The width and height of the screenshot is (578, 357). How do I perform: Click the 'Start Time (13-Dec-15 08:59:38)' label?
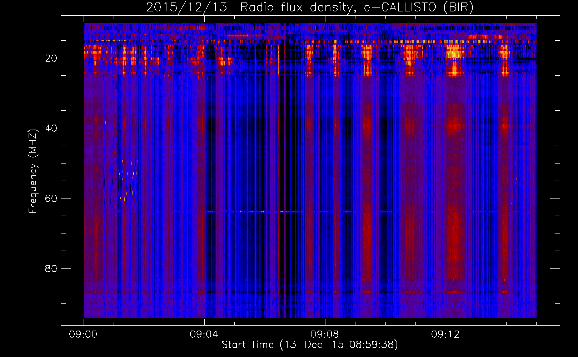310,345
